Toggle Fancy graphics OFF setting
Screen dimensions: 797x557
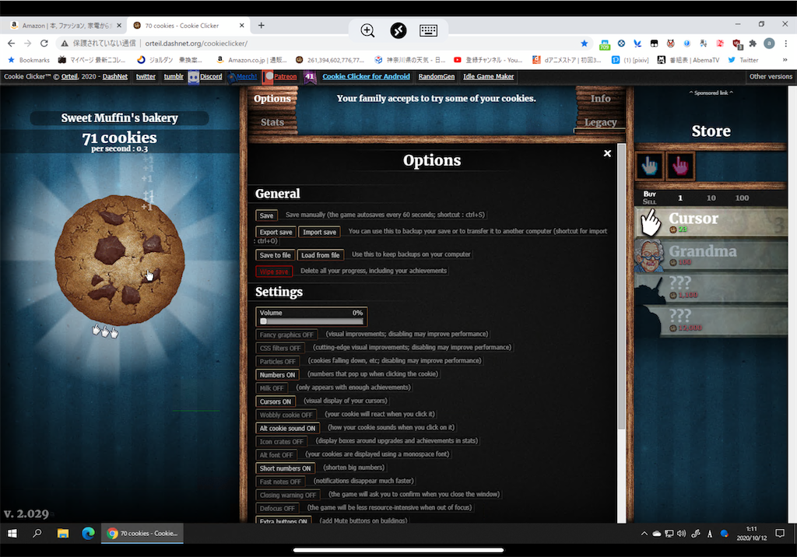click(x=286, y=335)
